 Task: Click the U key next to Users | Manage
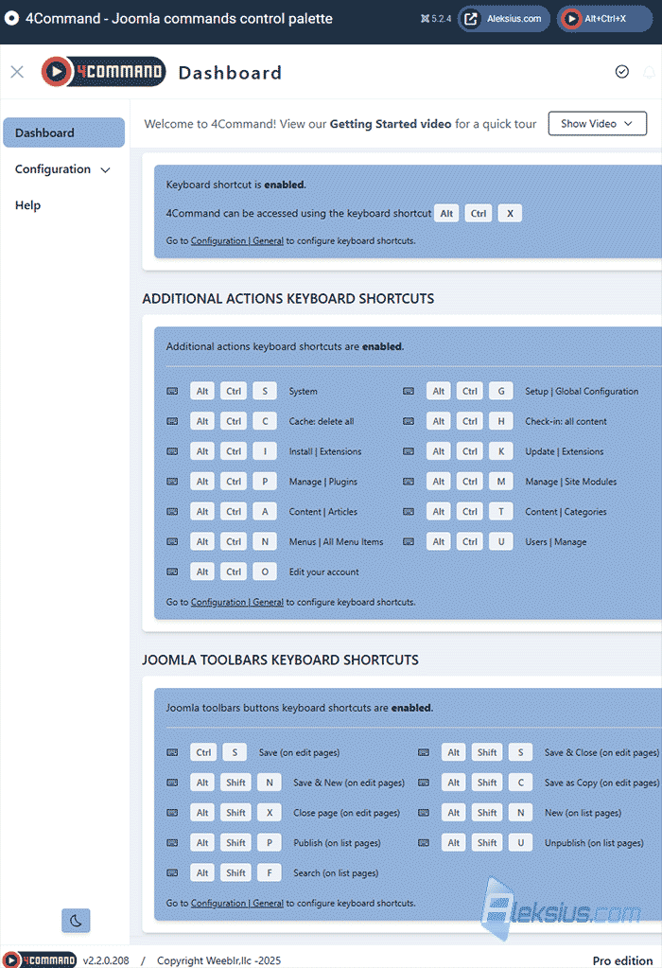click(501, 542)
